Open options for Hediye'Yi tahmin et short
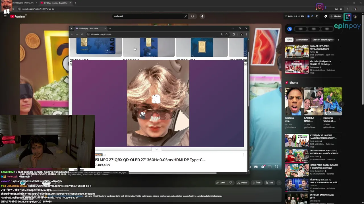The image size is (364, 204). (x=339, y=119)
